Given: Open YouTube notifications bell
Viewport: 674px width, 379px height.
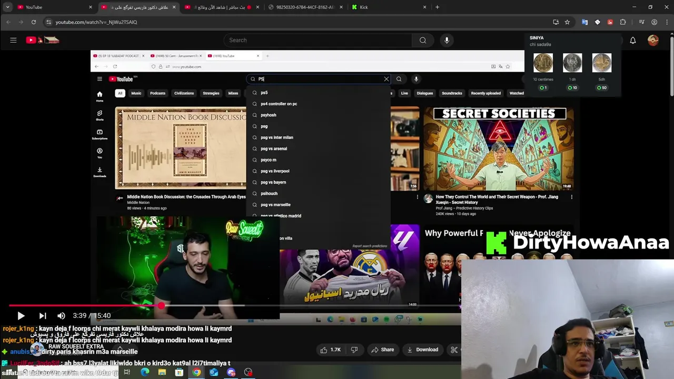Looking at the screenshot, I should click(633, 40).
